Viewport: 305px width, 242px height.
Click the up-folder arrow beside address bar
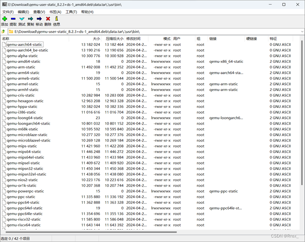coord(3,31)
